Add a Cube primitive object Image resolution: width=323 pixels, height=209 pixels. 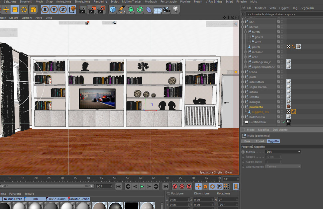click(113, 10)
